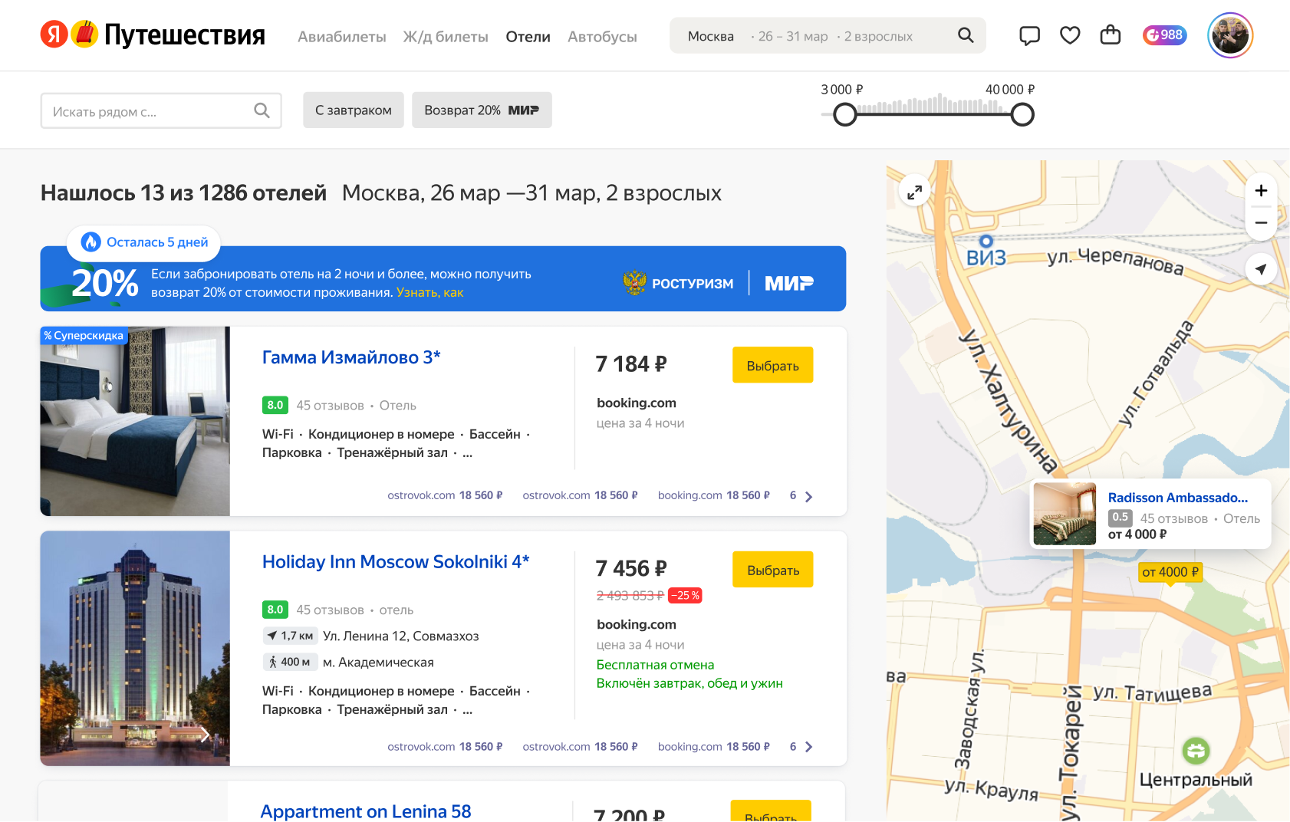Show the next Holiday Inn photo
This screenshot has height=822, width=1290.
point(205,735)
